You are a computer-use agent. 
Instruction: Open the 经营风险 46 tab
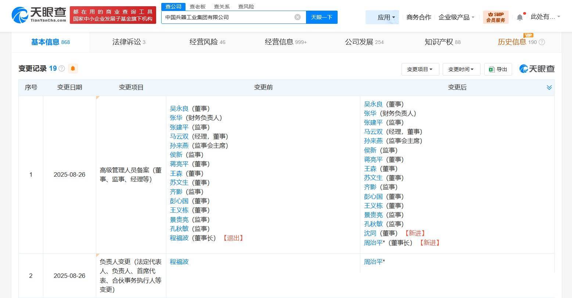(x=207, y=42)
